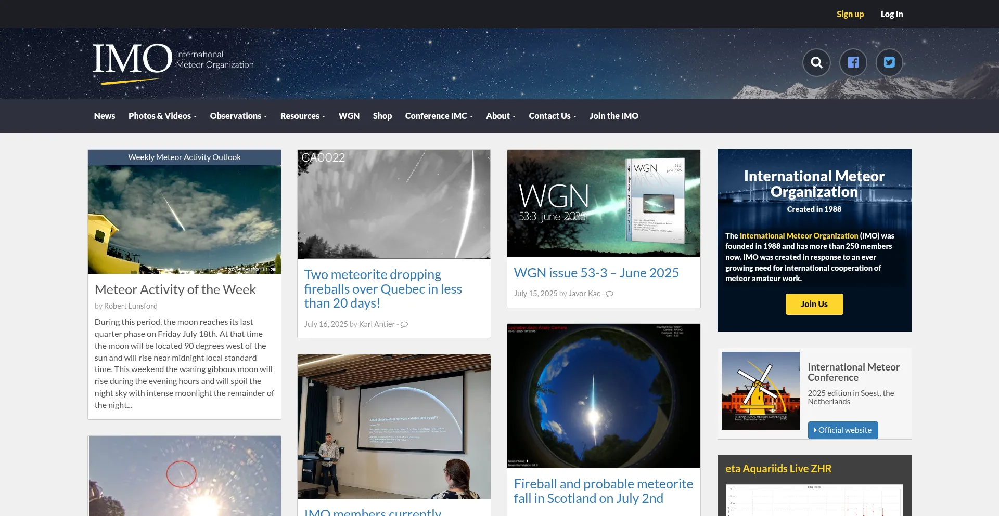Expand the Contact Us dropdown
Screen dimensions: 999x516
(x=553, y=116)
